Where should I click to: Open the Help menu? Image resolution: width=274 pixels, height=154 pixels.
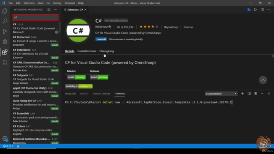coord(81,3)
